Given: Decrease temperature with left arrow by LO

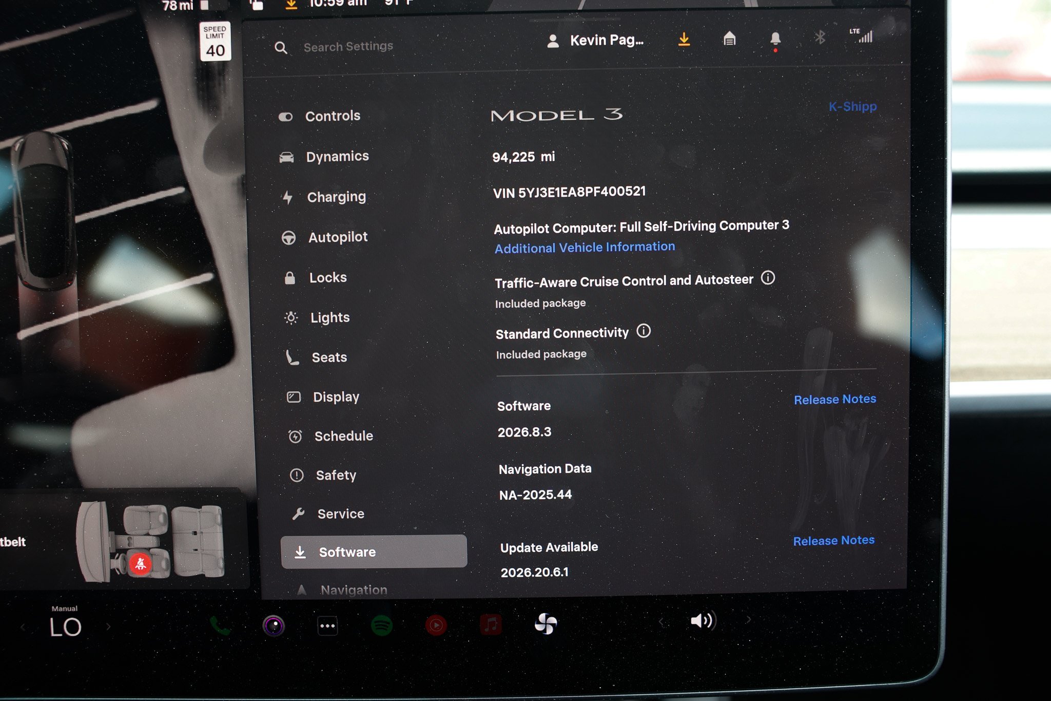Looking at the screenshot, I should click(x=23, y=627).
